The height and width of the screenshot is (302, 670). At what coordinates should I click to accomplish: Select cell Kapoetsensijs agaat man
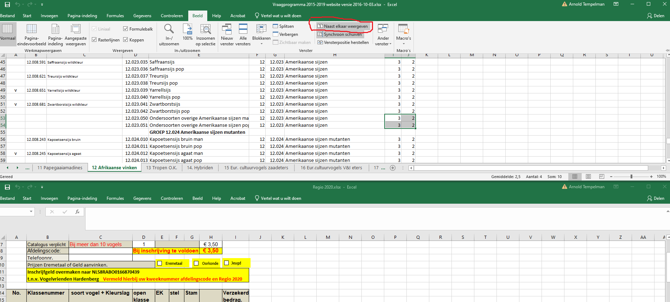(x=199, y=153)
